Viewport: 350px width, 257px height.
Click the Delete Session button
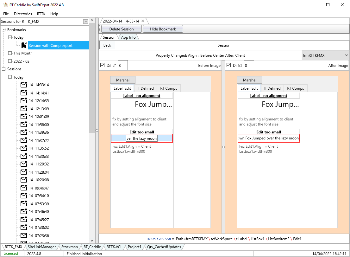[x=122, y=29]
